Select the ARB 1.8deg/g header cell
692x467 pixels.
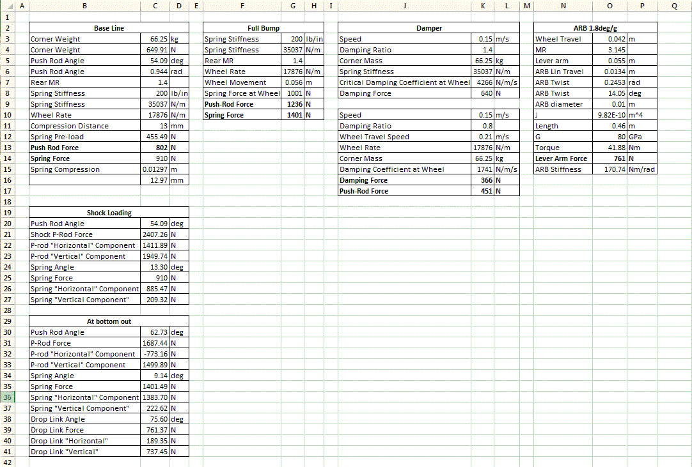pyautogui.click(x=595, y=27)
